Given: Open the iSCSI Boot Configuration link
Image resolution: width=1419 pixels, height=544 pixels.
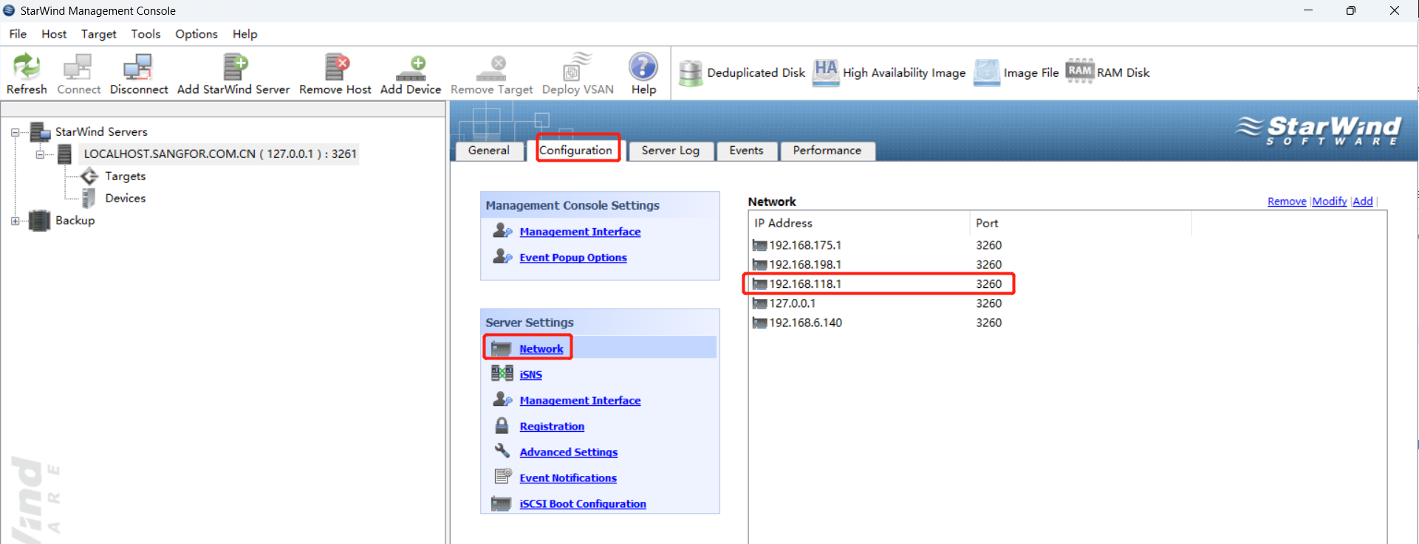Looking at the screenshot, I should [x=583, y=504].
